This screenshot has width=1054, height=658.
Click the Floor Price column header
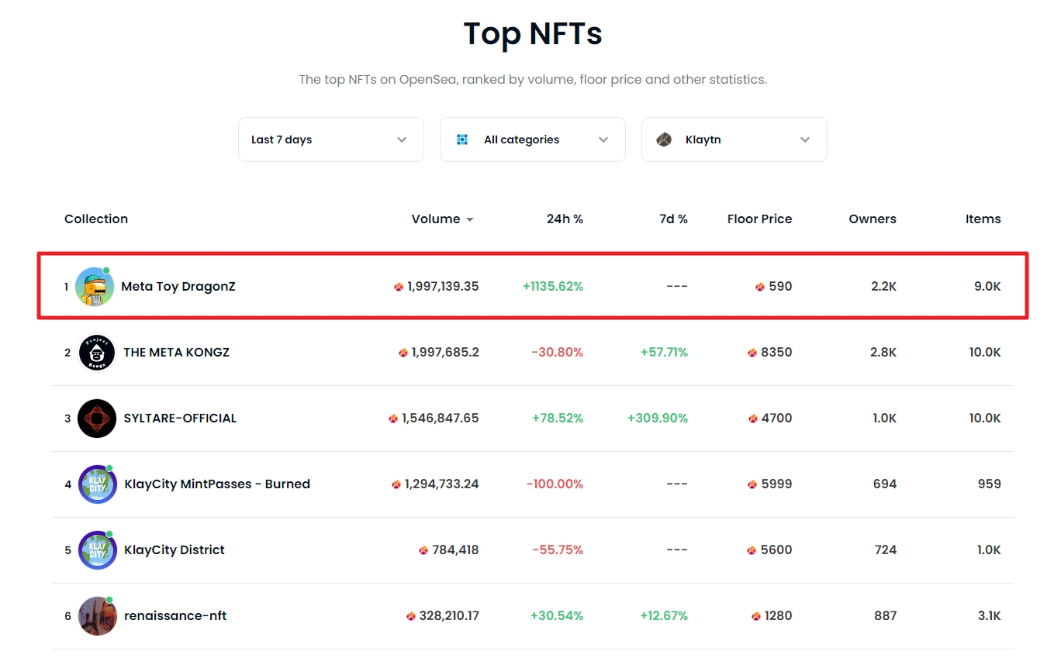(759, 219)
